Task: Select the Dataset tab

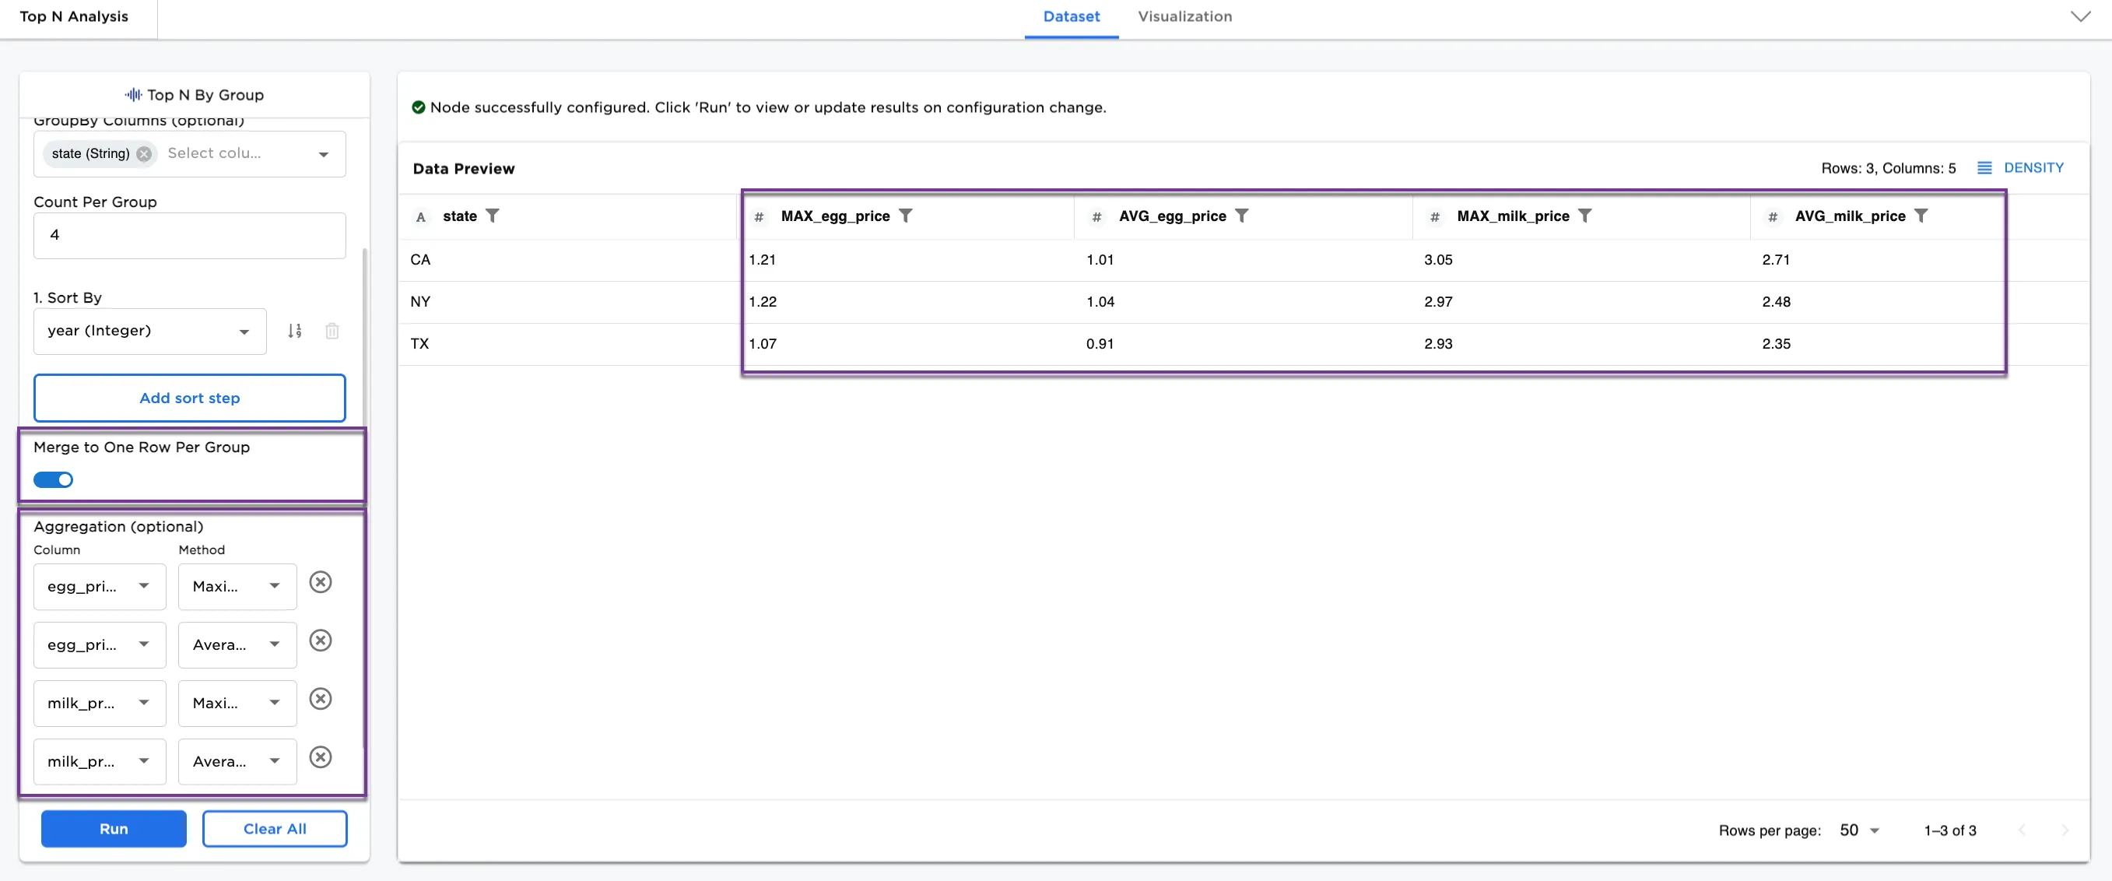Action: (1071, 16)
